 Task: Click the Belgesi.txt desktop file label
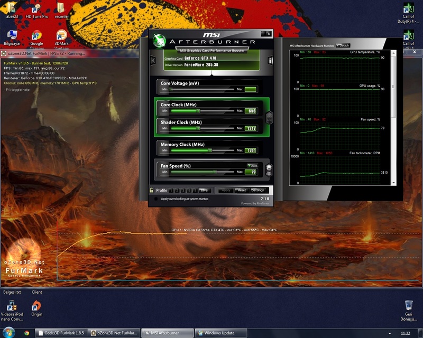coord(12,292)
